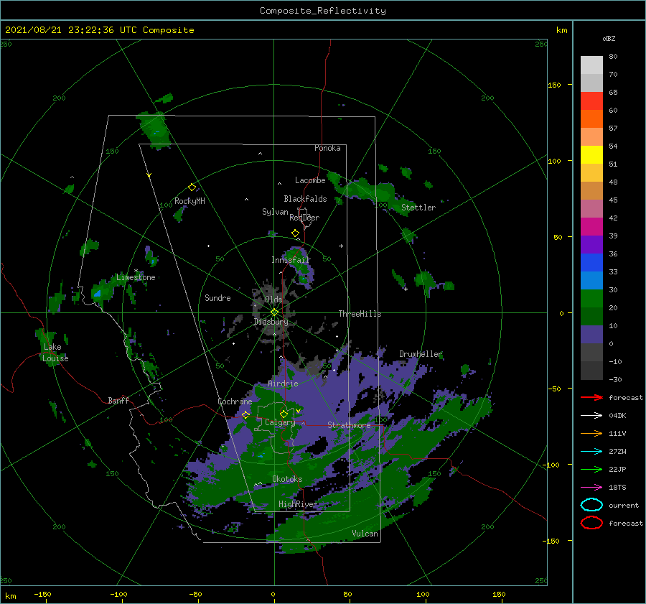
Task: Pick the magenta 39-42 dBZ swatch
Action: coord(591,227)
